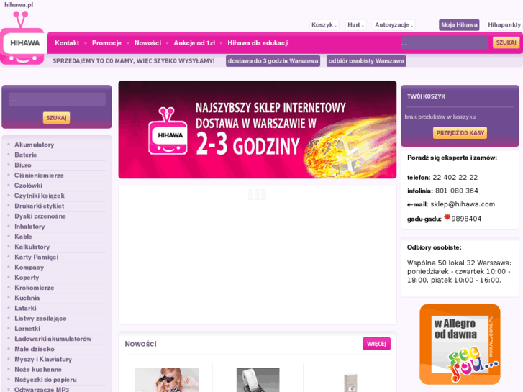
Task: Go to Nowości in the top menu
Action: point(147,43)
